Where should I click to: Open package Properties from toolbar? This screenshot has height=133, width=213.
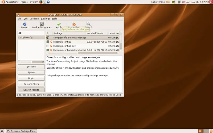point(74,24)
